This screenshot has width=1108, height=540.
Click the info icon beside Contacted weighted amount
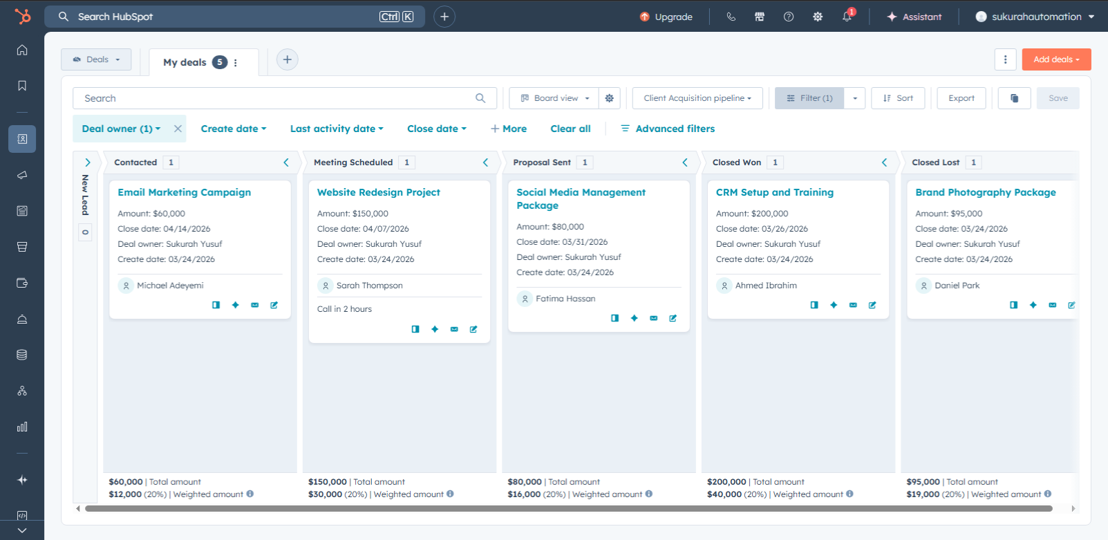click(x=250, y=494)
